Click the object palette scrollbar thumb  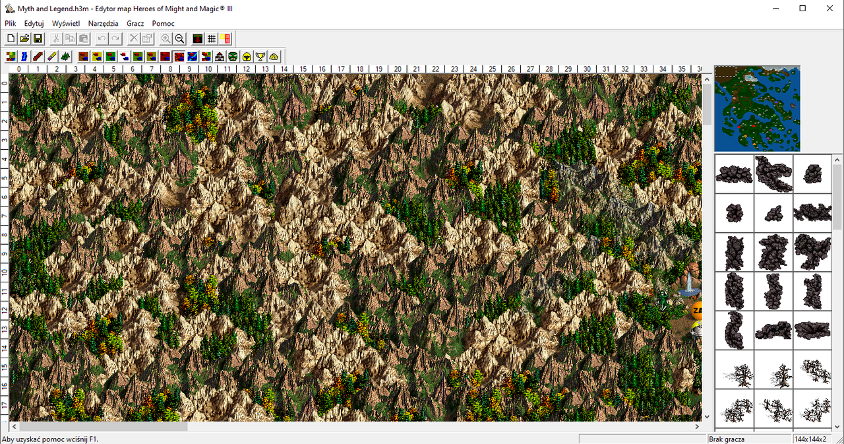(x=837, y=198)
